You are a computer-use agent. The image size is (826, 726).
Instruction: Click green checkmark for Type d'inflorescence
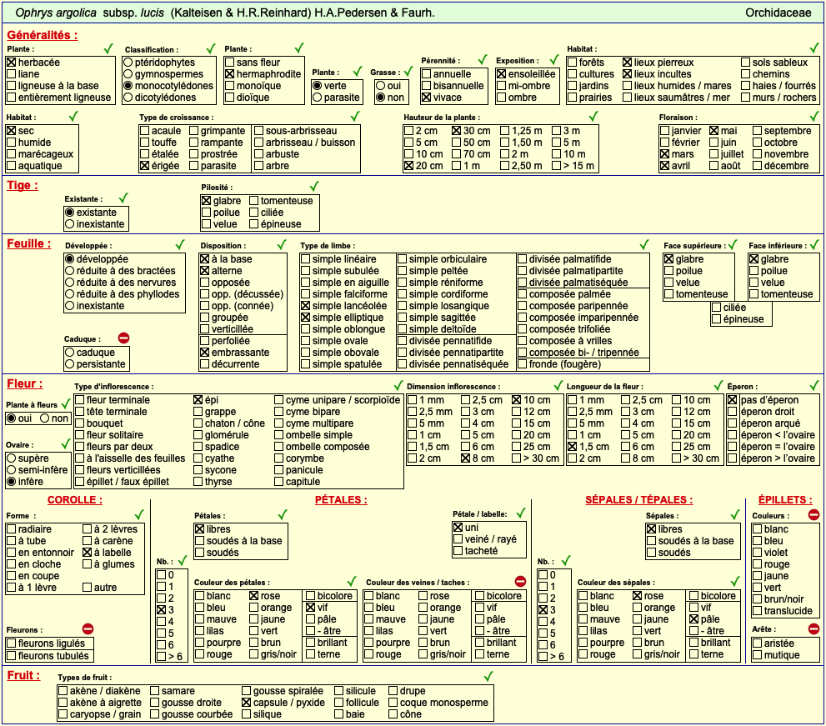pos(398,386)
